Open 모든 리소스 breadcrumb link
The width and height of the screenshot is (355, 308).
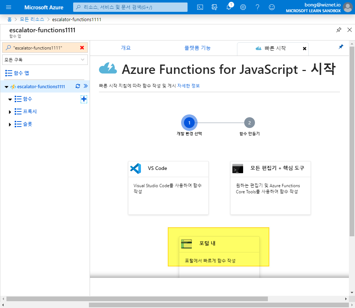[32, 19]
